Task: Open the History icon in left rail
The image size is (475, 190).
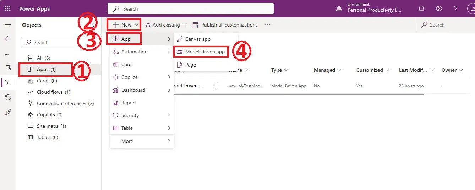Action: [x=8, y=97]
